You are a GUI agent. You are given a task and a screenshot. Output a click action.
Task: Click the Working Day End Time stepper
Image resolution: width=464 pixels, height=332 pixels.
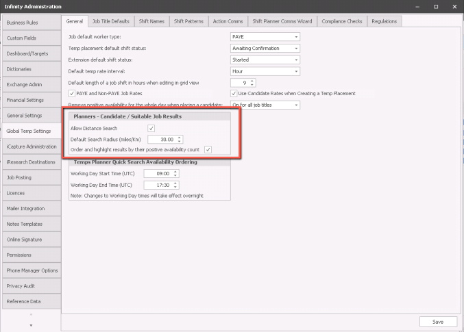[x=177, y=185]
